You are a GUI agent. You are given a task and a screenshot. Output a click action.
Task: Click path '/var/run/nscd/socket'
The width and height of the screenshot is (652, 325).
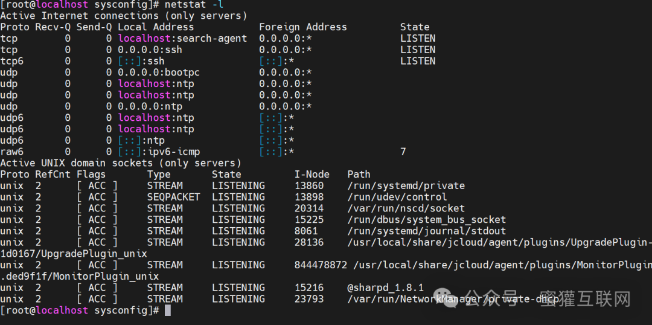click(x=406, y=208)
